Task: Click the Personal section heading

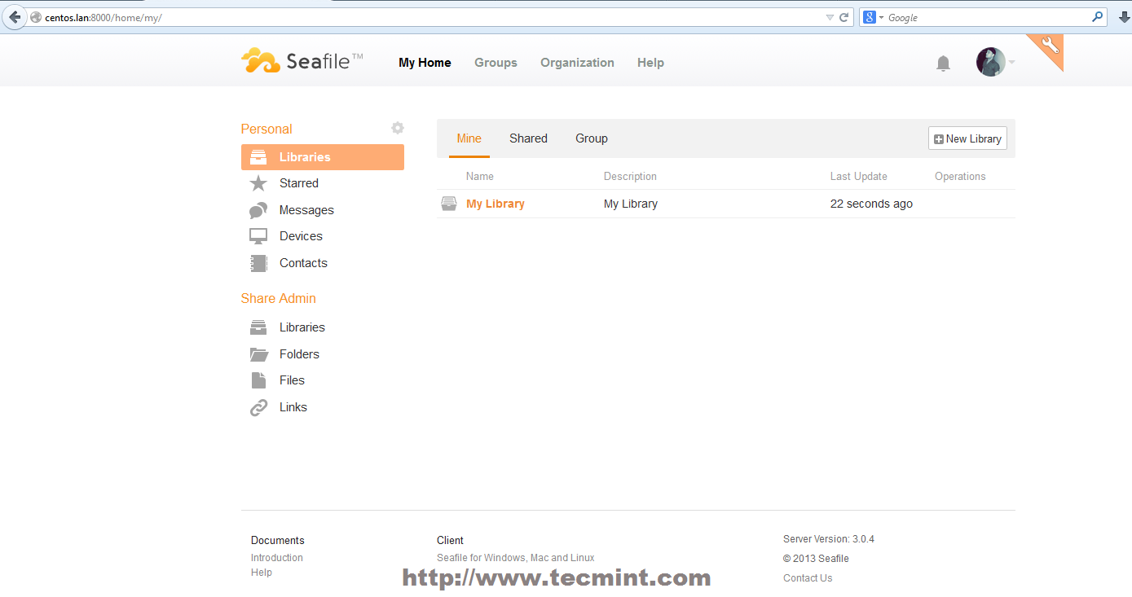Action: 266,129
